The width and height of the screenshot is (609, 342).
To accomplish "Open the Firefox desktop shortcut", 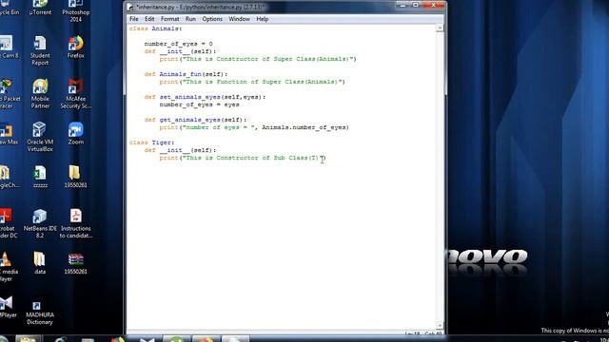I will (76, 47).
